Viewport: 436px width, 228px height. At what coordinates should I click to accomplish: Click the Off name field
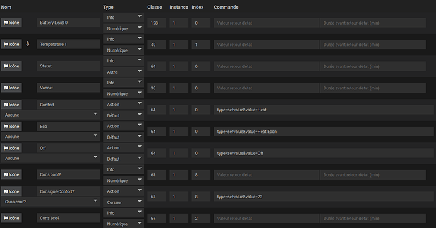click(68, 148)
